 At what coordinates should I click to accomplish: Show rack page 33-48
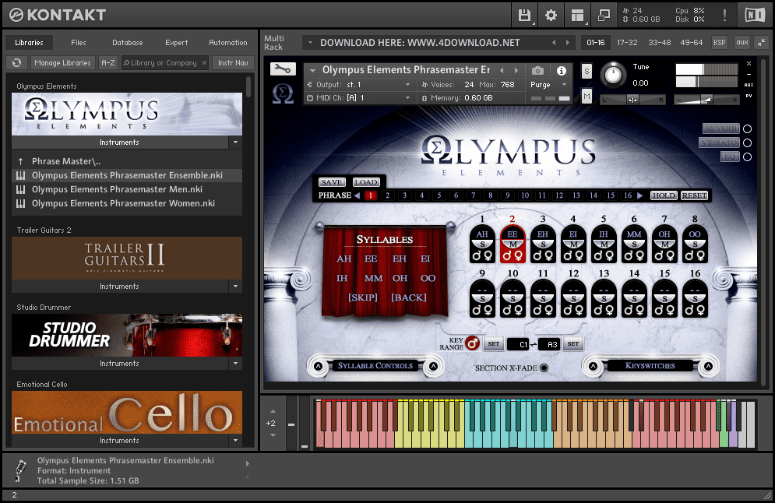[660, 43]
